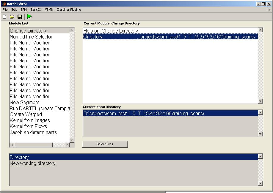
Task: Click the MATLAB icon in the title bar
Action: (4, 4)
